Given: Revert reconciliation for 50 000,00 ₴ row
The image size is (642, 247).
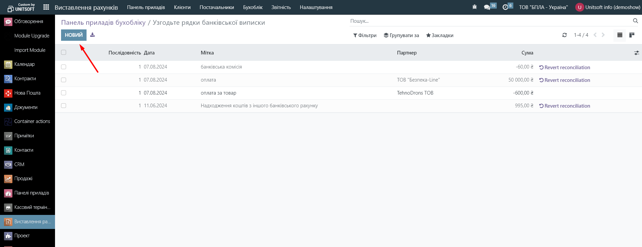Looking at the screenshot, I should point(565,80).
